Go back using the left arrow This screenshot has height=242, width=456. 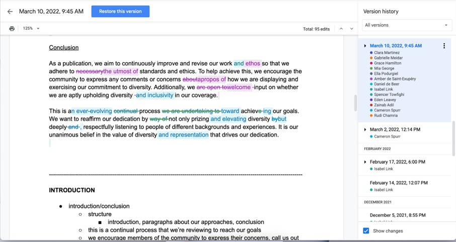click(x=10, y=12)
